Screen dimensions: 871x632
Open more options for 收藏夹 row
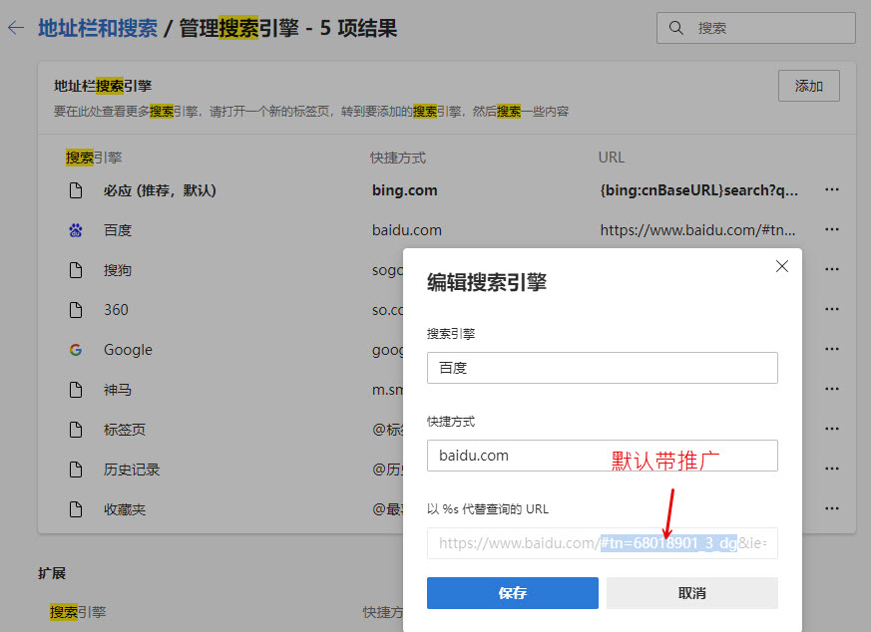tap(831, 508)
